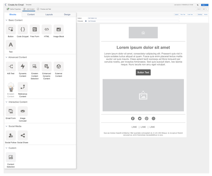Select the large image placeholder
This screenshot has height=176, width=212.
[x=143, y=95]
